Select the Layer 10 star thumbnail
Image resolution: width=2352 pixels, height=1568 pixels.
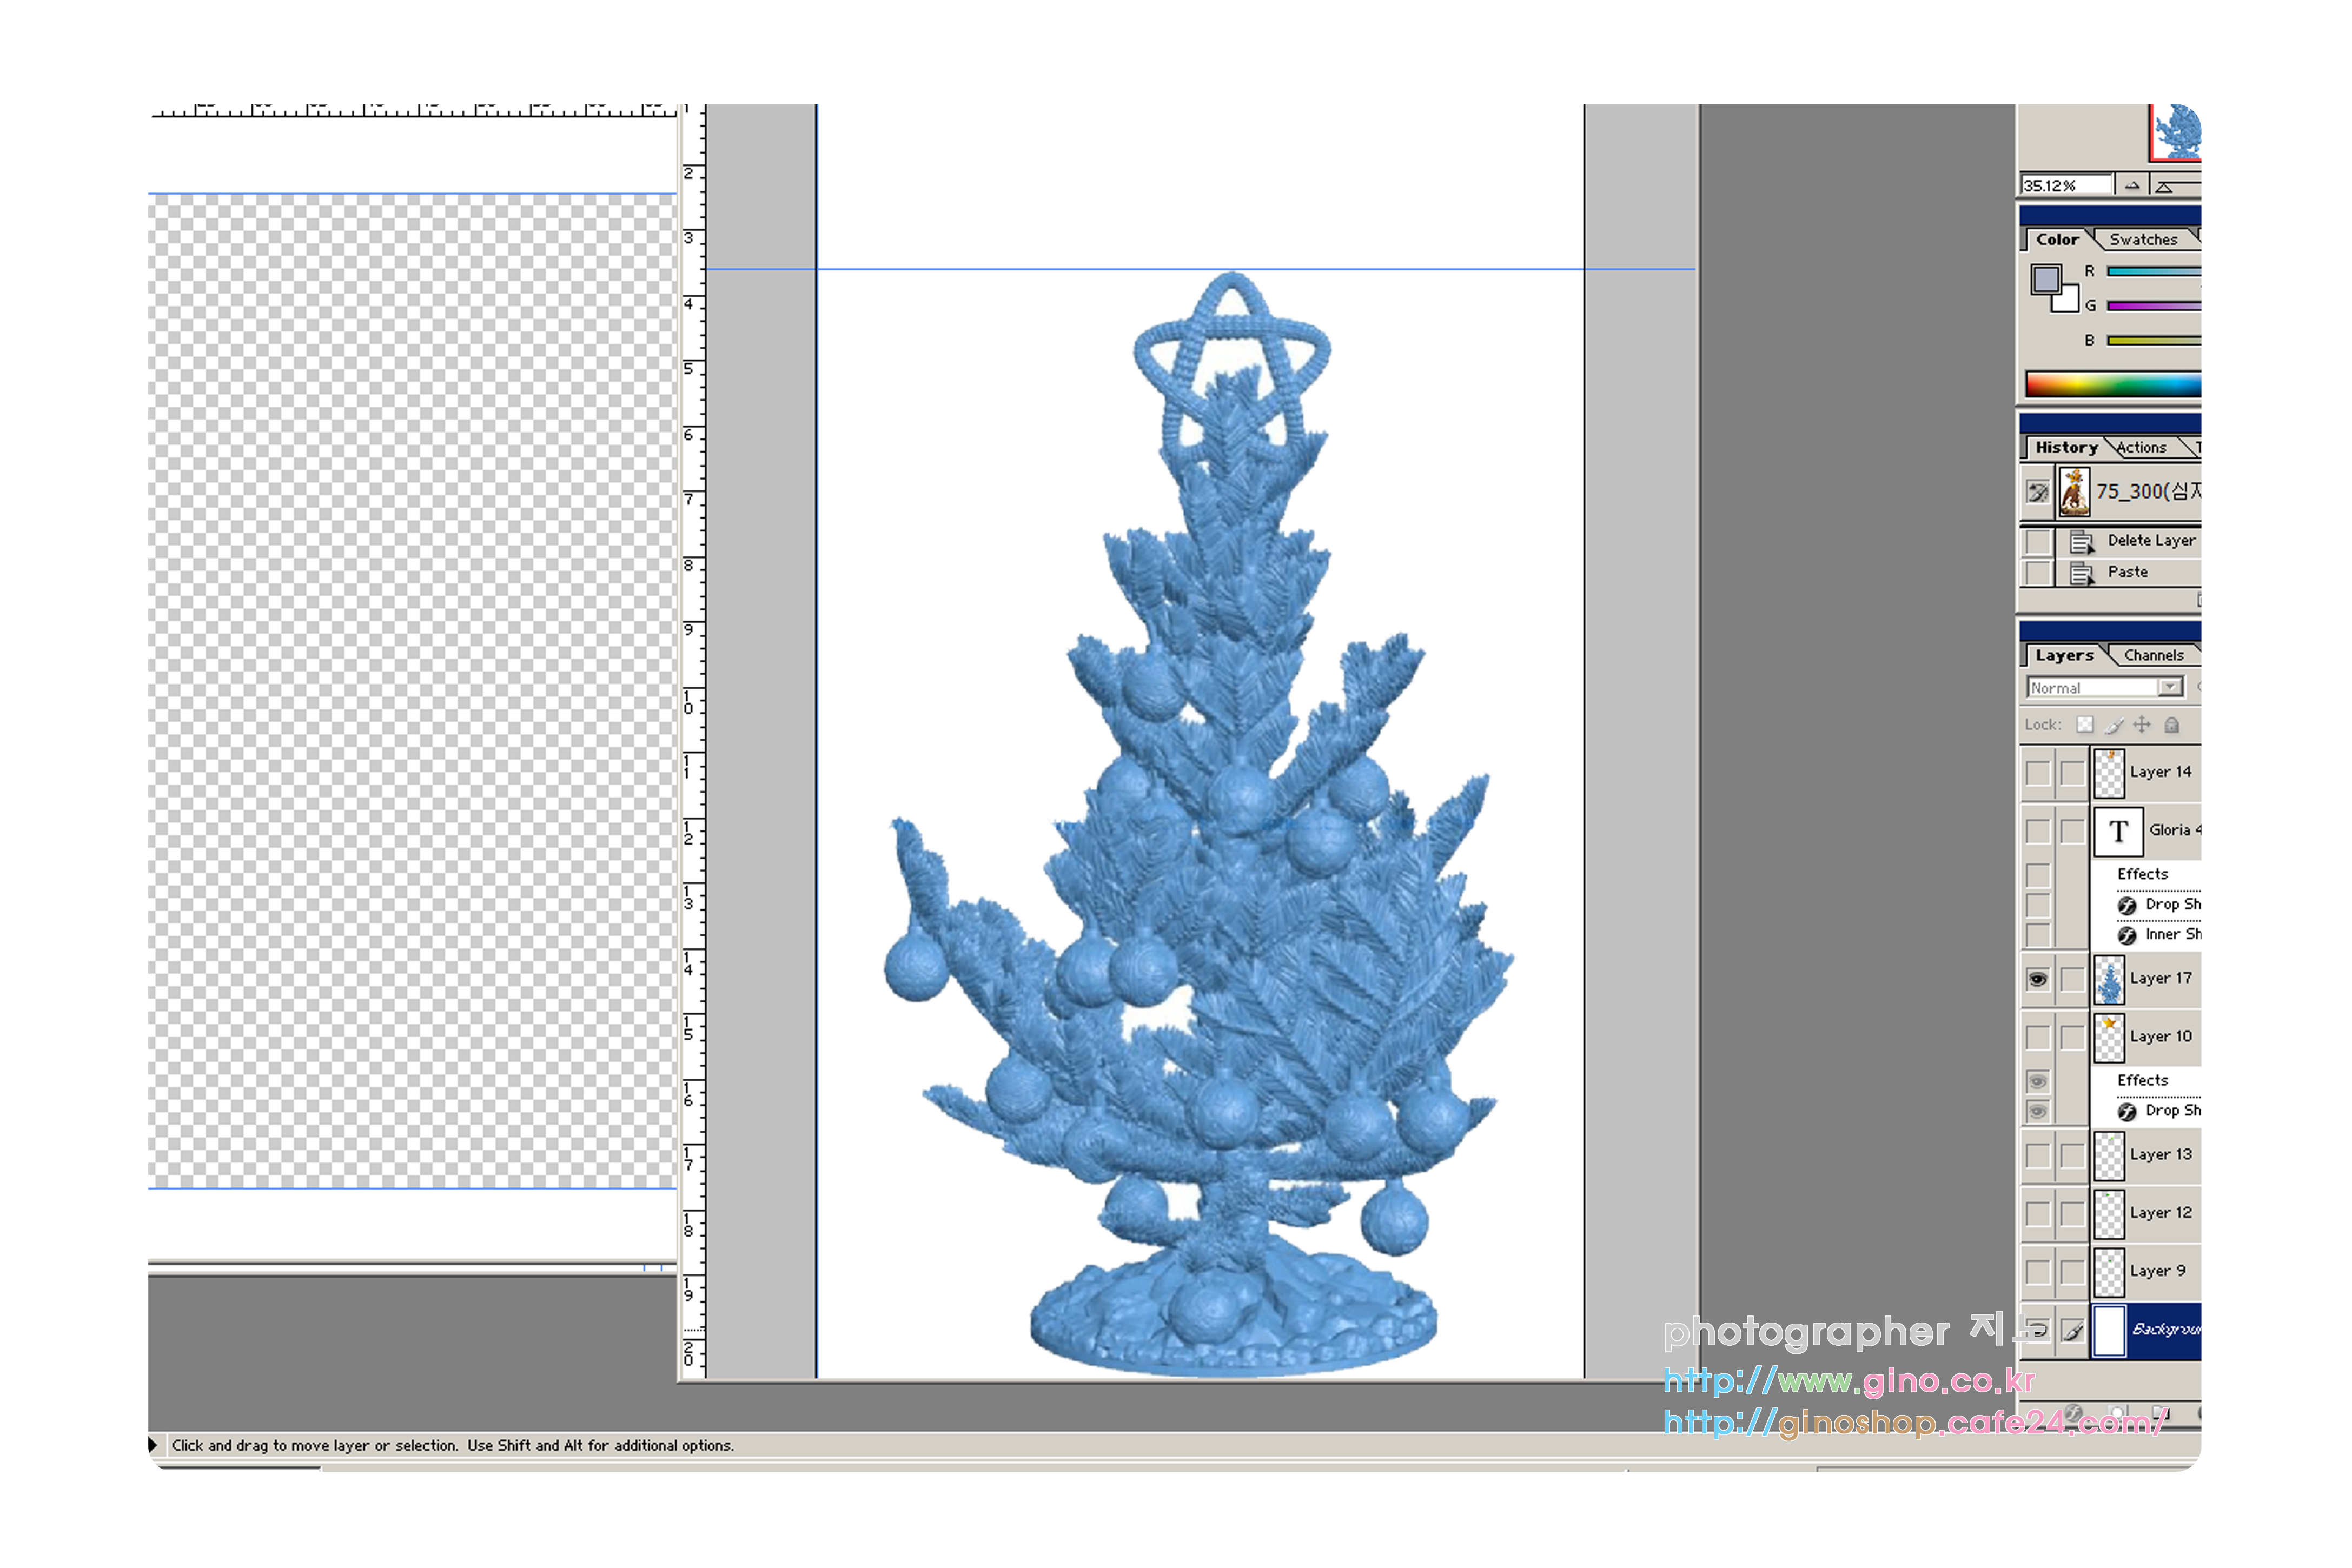[2109, 1037]
